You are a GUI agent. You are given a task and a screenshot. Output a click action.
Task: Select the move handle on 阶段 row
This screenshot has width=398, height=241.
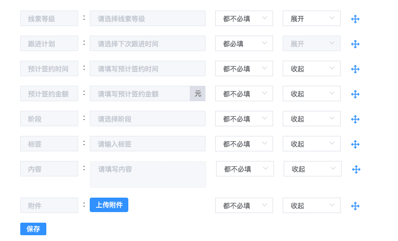coord(355,119)
